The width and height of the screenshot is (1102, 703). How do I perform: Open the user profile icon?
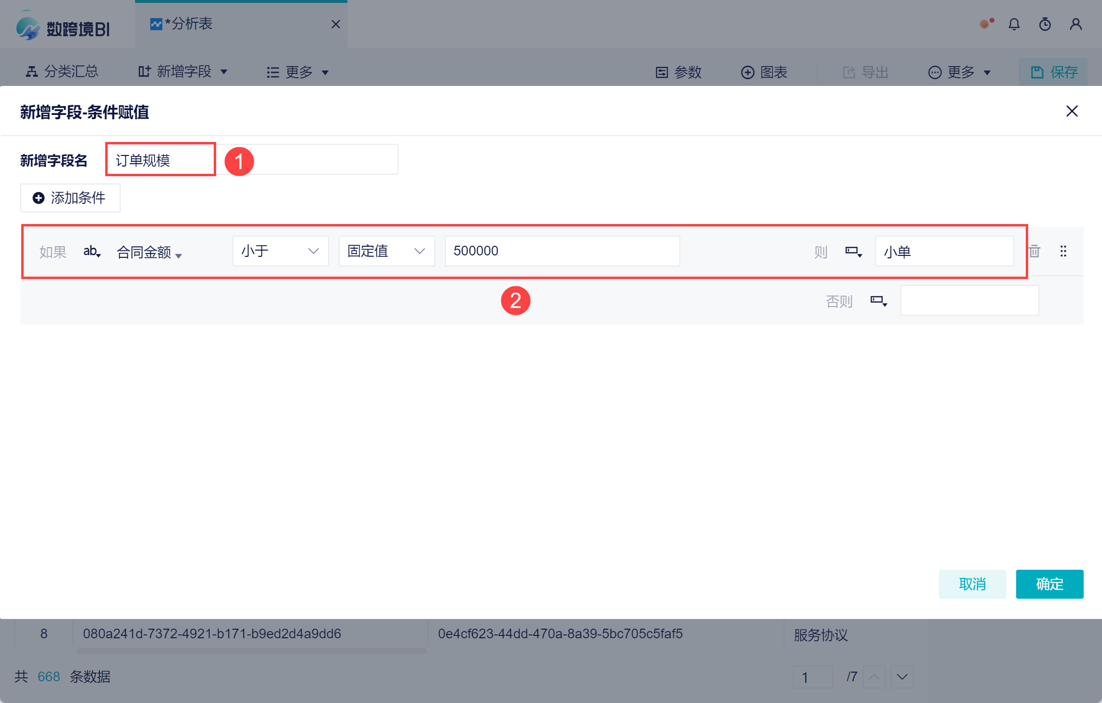[1076, 24]
